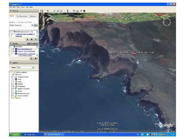The image size is (185, 139).
Task: Expand the Geographic Web tree node
Action: click(12, 77)
